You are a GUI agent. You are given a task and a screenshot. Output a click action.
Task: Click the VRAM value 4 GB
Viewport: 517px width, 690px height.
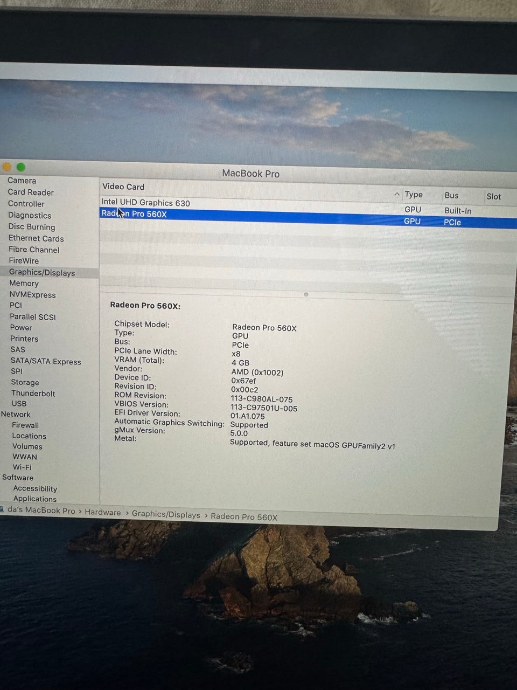(240, 363)
